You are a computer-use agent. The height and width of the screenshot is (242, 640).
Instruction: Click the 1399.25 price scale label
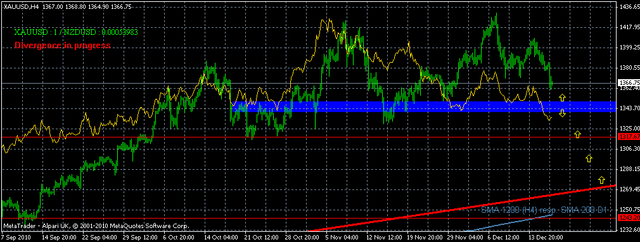629,48
